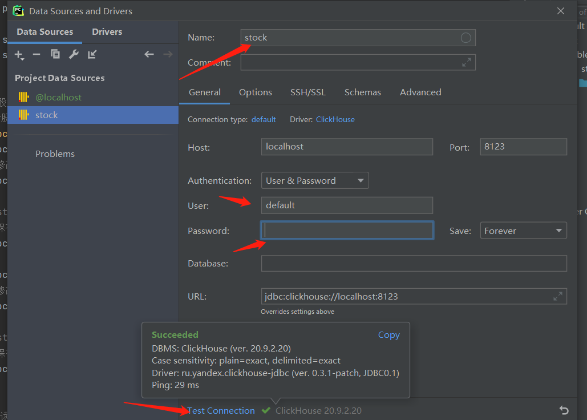Focus the User input field

347,205
